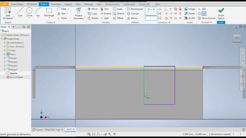The image size is (246, 138).
Task: Apply the Symmetric constraint
Action: 176,18
